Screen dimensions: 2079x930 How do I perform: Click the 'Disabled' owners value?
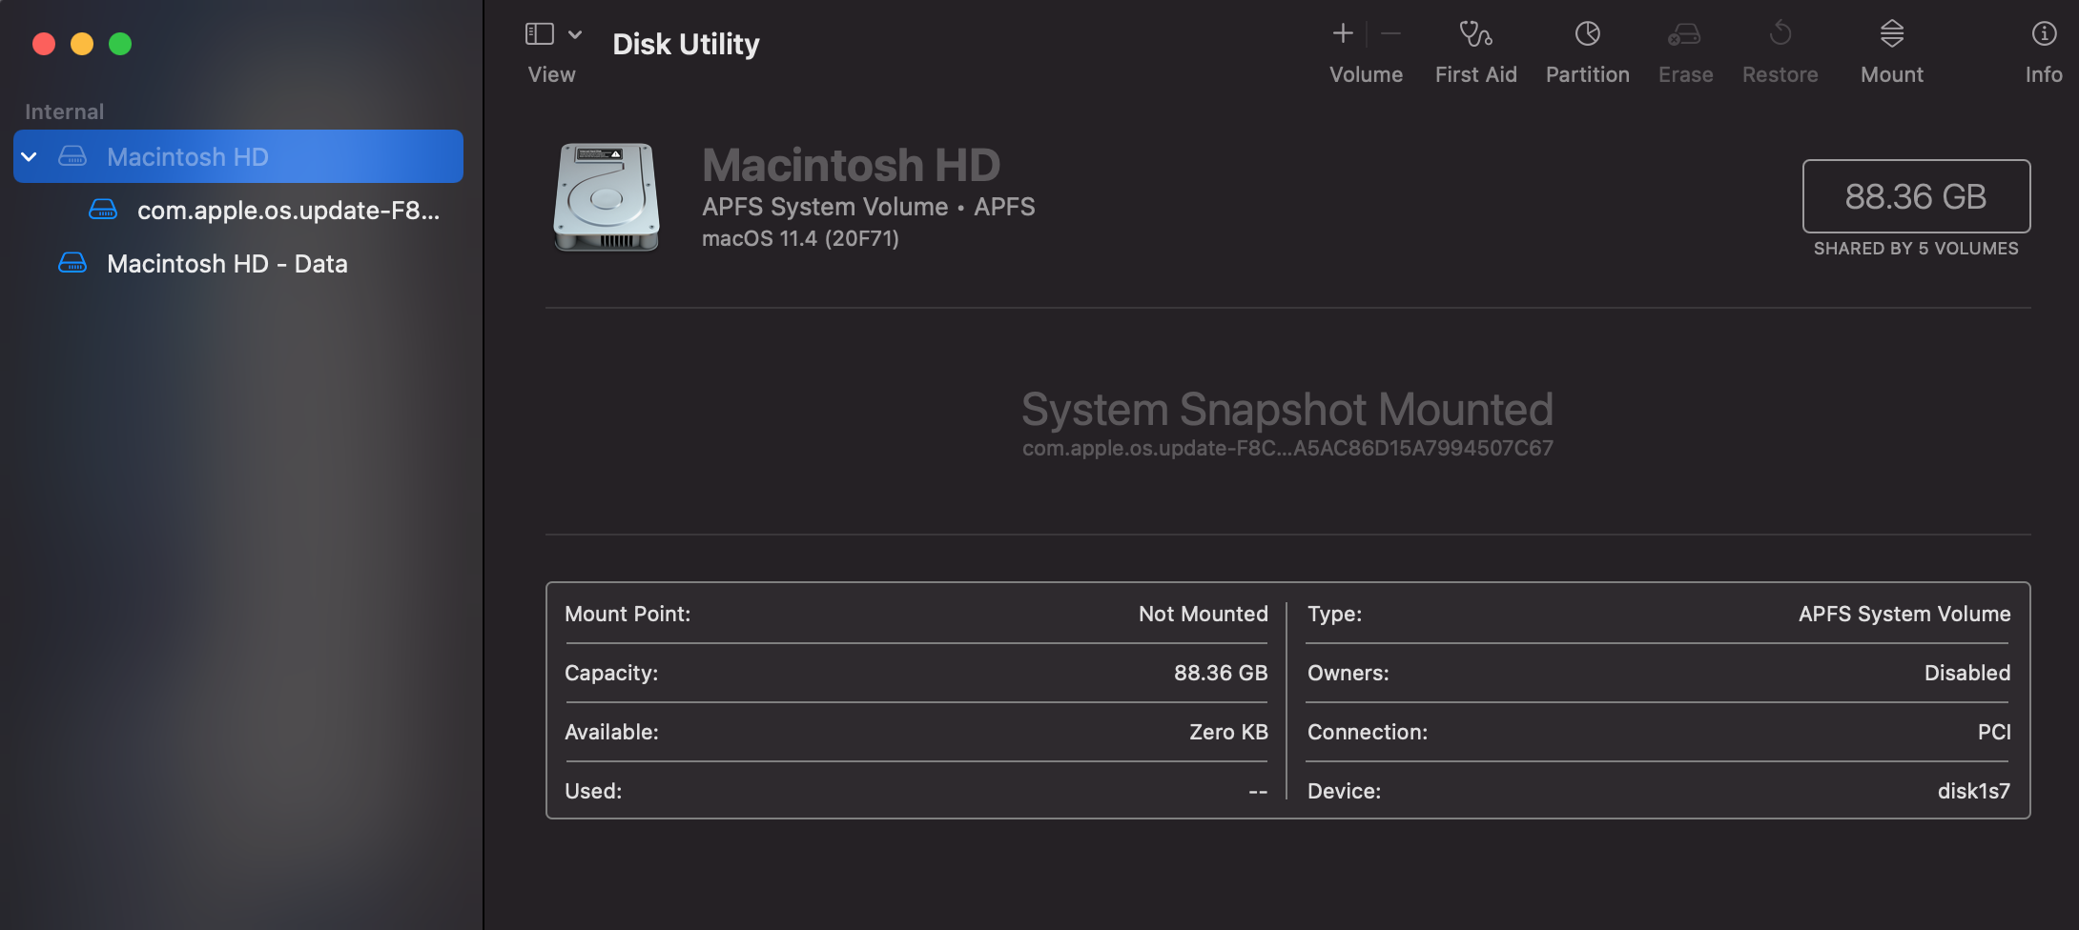1967,673
